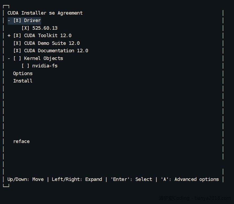This screenshot has height=204, width=234.
Task: Open the Options menu entry
Action: click(23, 73)
